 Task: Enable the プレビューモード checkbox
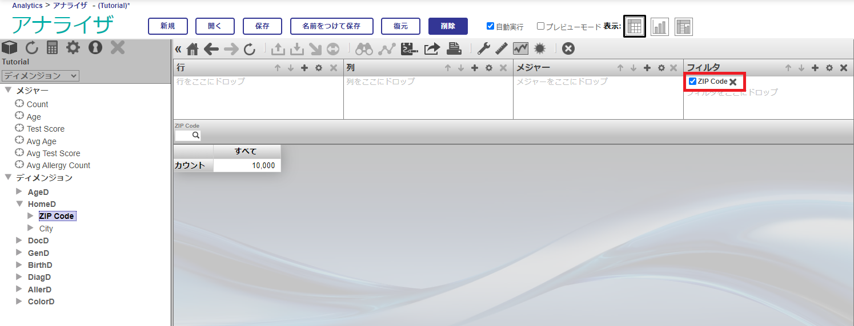[x=540, y=26]
